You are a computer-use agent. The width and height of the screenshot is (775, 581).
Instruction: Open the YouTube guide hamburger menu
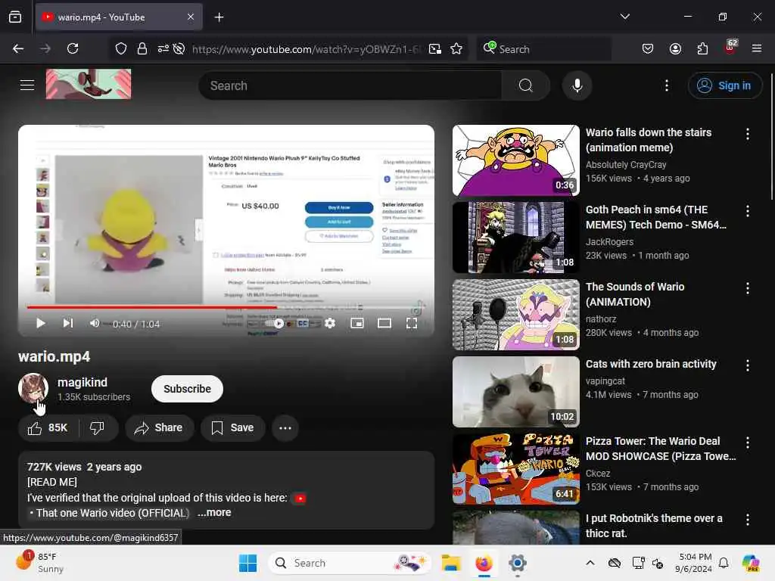tap(27, 85)
